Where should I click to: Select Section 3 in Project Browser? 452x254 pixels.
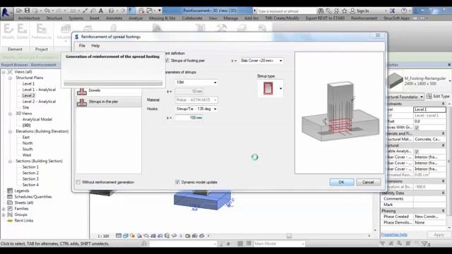(30, 179)
